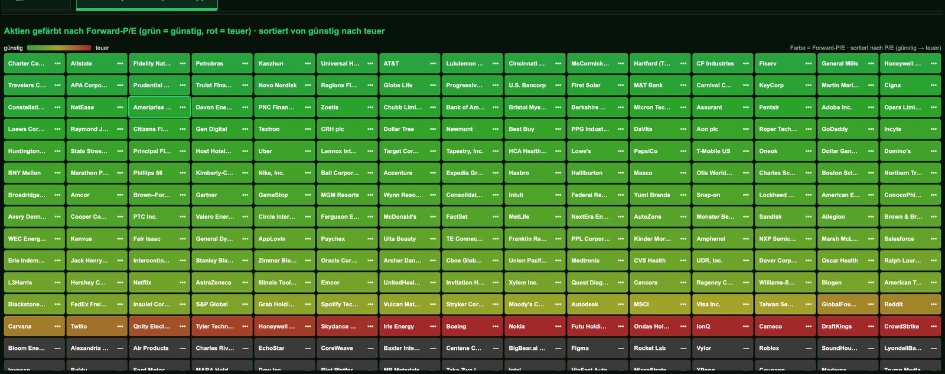The height and width of the screenshot is (374, 945).
Task: Open the grey Figma stock tile
Action: (x=597, y=349)
